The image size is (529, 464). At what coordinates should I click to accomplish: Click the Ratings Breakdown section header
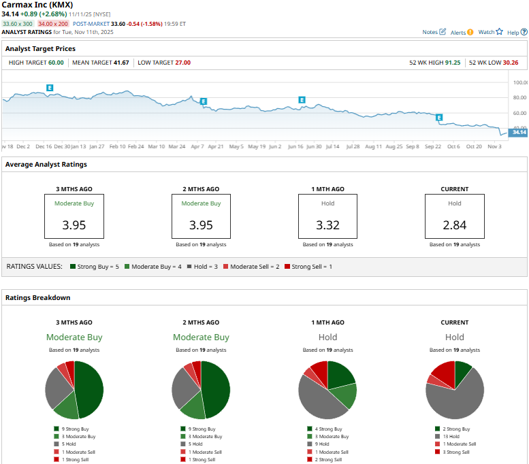(x=38, y=298)
